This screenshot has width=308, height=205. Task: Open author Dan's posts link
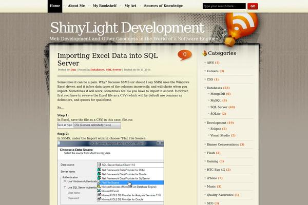[73, 70]
